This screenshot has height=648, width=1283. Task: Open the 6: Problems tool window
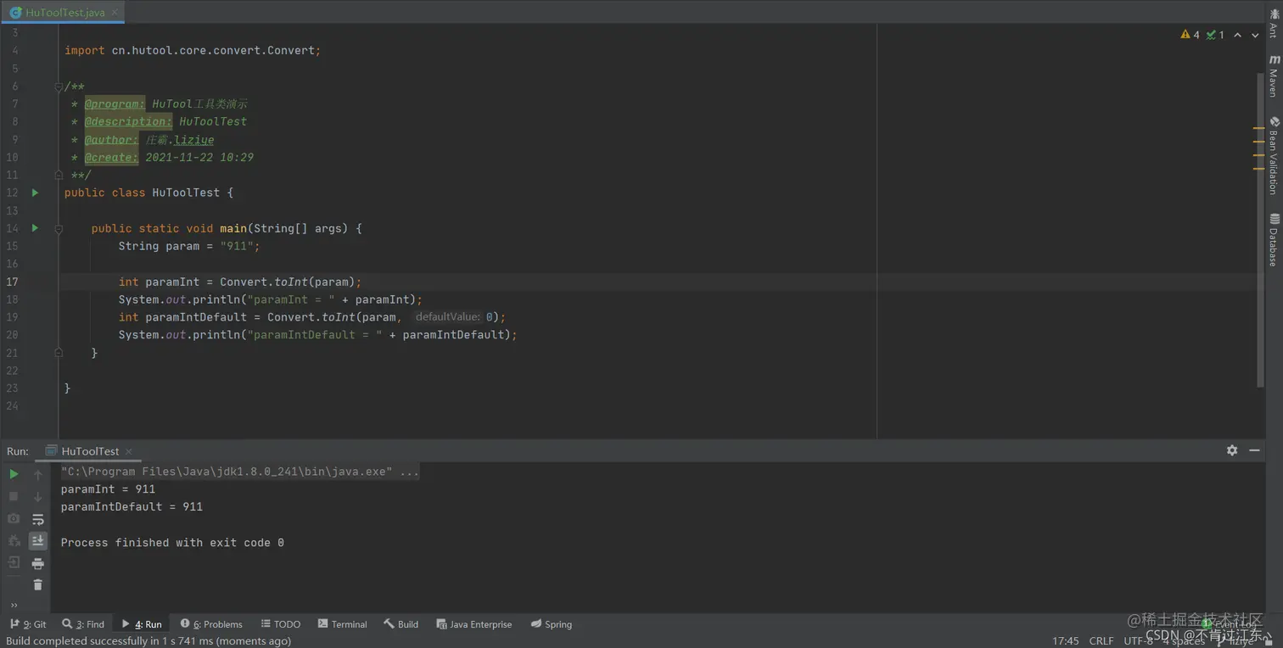click(x=211, y=624)
